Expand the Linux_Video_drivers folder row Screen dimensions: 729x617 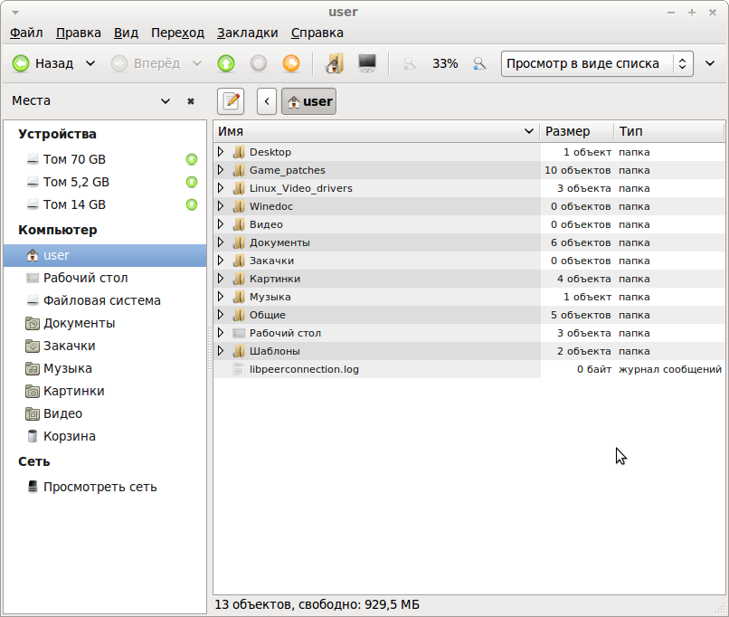click(221, 188)
